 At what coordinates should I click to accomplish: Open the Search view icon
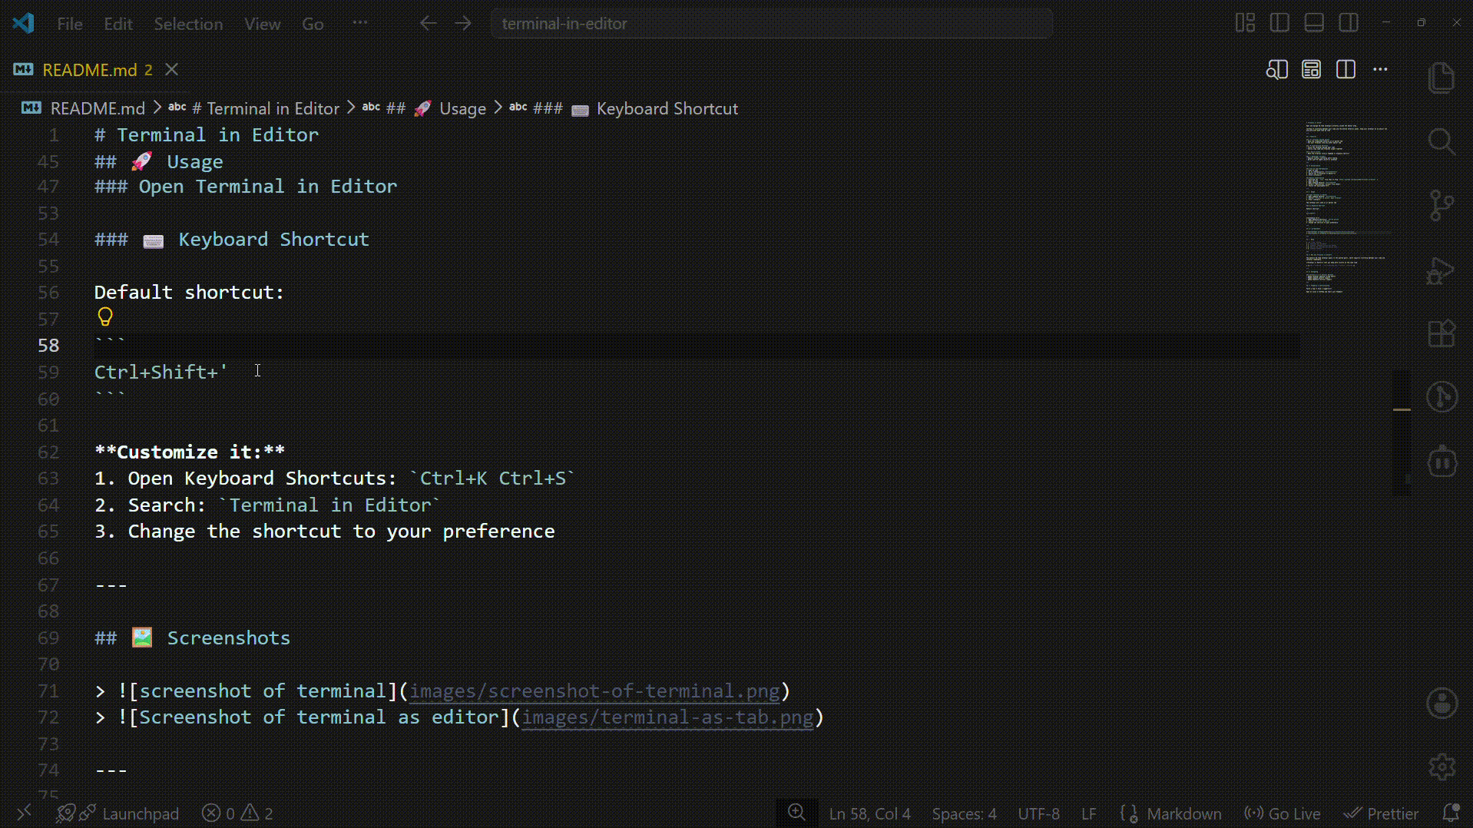[1442, 141]
